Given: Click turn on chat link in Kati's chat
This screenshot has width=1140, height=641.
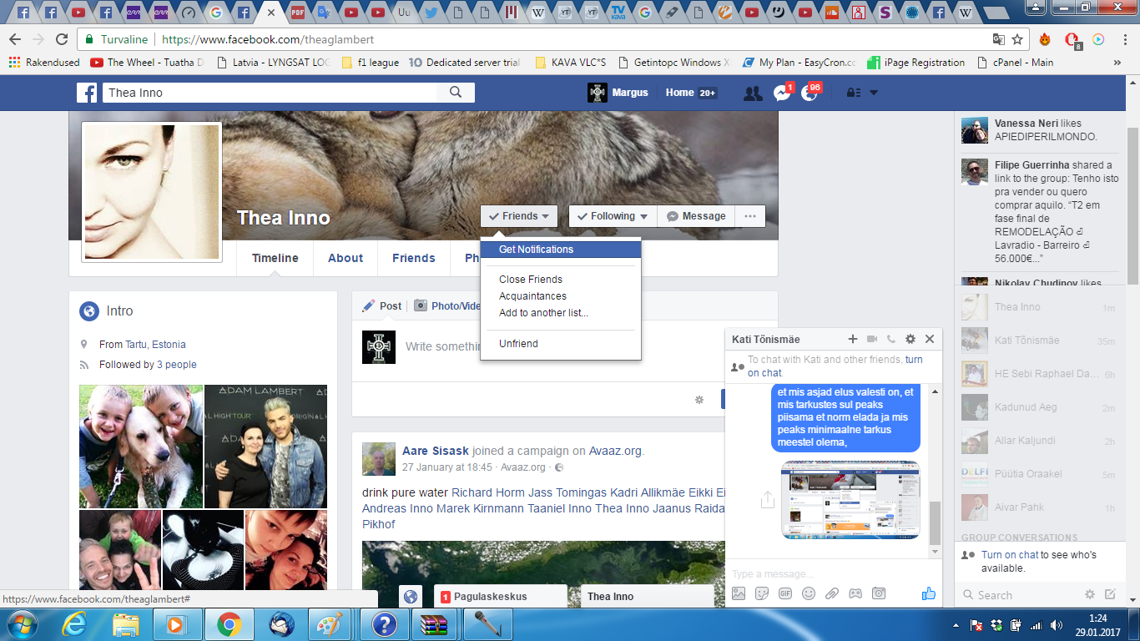Looking at the screenshot, I should pyautogui.click(x=835, y=366).
